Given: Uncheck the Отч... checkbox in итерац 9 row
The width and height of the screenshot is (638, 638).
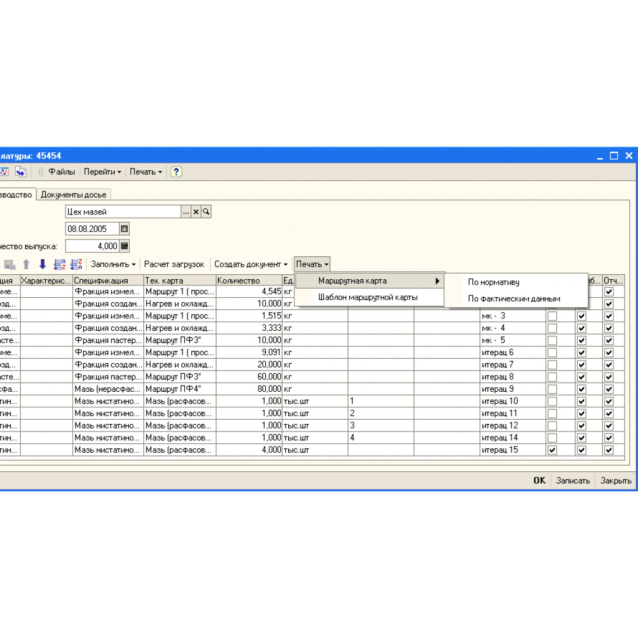Looking at the screenshot, I should pos(609,389).
